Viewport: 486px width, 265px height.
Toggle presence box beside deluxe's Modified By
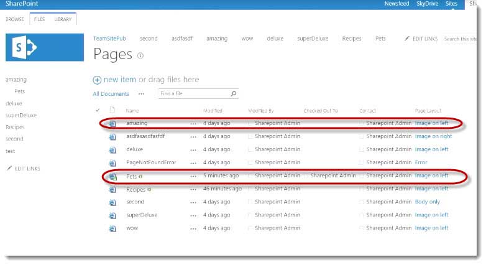click(250, 149)
